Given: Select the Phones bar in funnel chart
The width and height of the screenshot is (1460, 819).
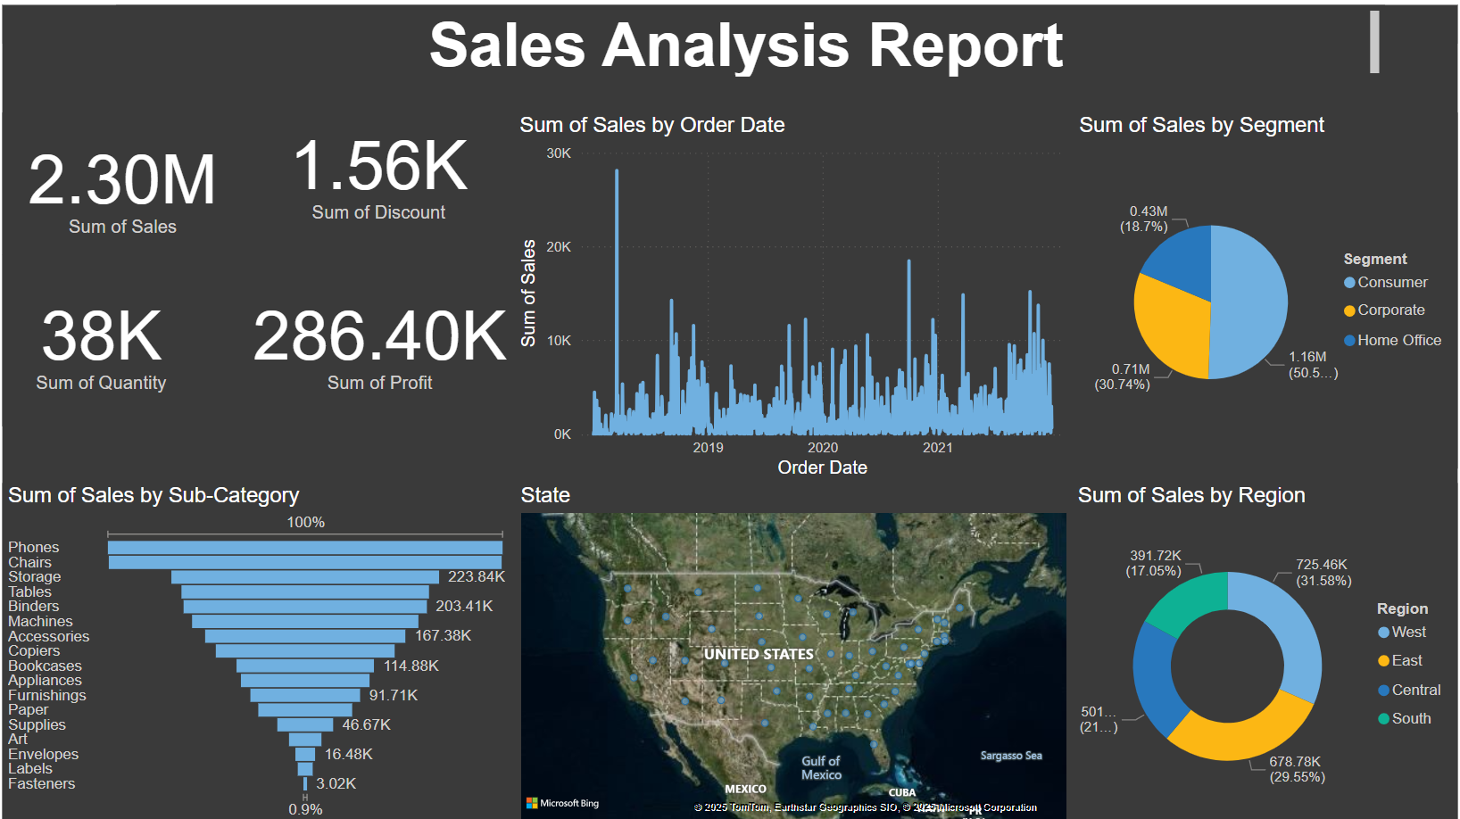Looking at the screenshot, I should 304,548.
